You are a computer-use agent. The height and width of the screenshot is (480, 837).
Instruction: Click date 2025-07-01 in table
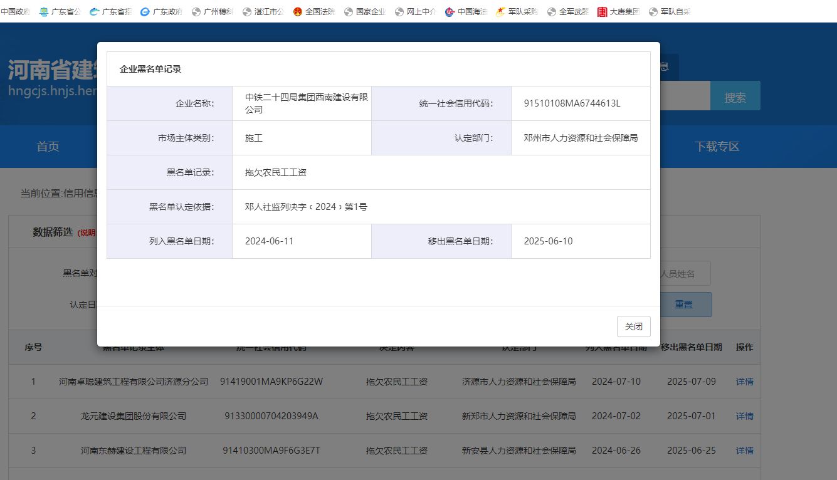tap(692, 416)
